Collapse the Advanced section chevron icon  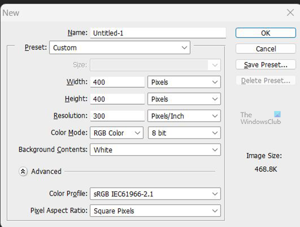pos(23,171)
